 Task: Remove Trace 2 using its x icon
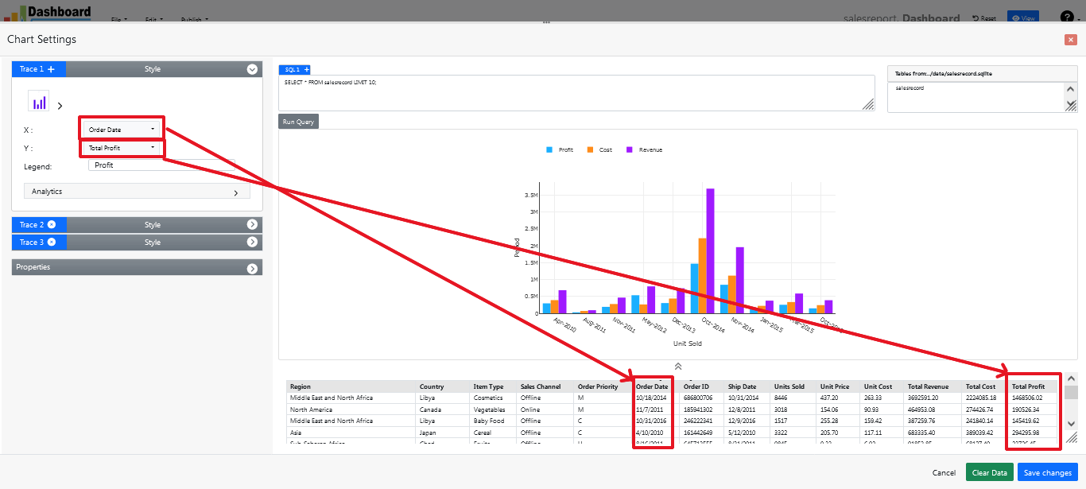(52, 225)
